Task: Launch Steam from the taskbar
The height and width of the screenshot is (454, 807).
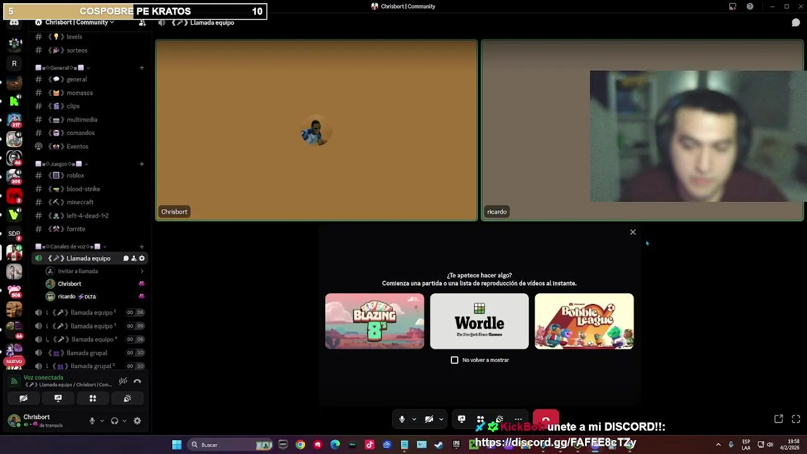Action: click(439, 445)
